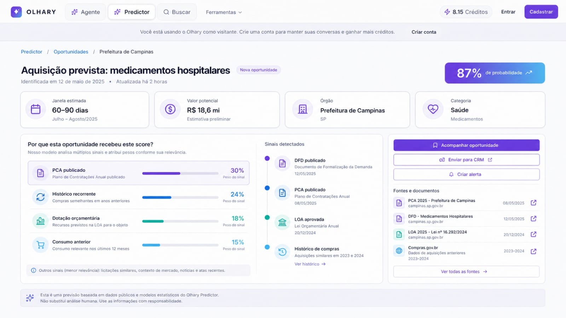The height and width of the screenshot is (318, 566).
Task: Click Enviar para CRM button
Action: tap(466, 160)
